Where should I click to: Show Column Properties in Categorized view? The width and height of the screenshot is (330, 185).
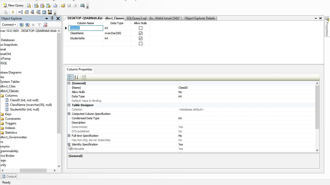(x=70, y=77)
